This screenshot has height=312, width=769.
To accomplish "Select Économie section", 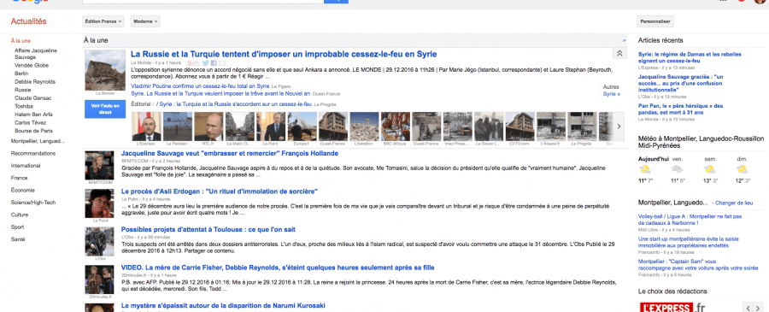I will coord(22,191).
